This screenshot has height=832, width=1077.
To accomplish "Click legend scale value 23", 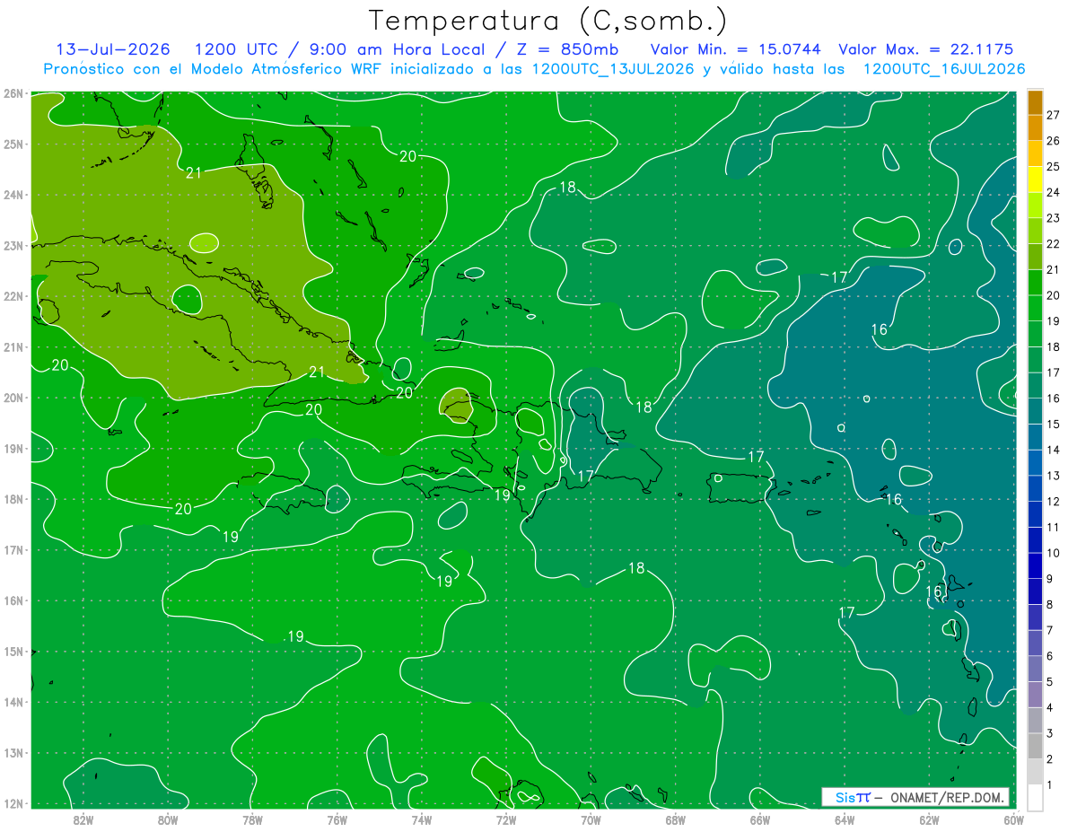I will pos(1053,218).
